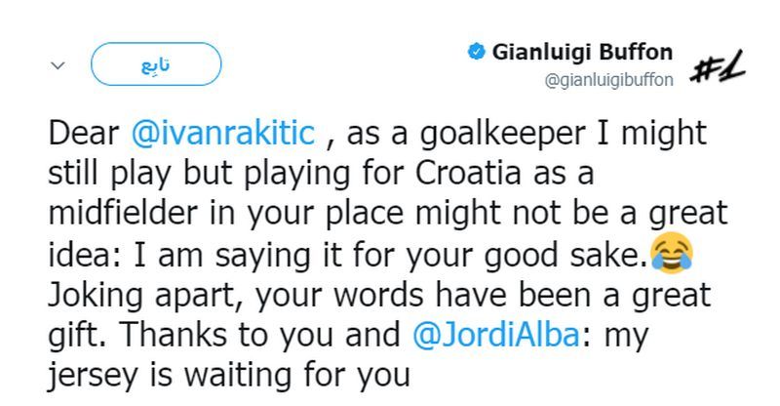Click the word "Croatia" in the tweet
The image size is (780, 406).
pos(468,174)
